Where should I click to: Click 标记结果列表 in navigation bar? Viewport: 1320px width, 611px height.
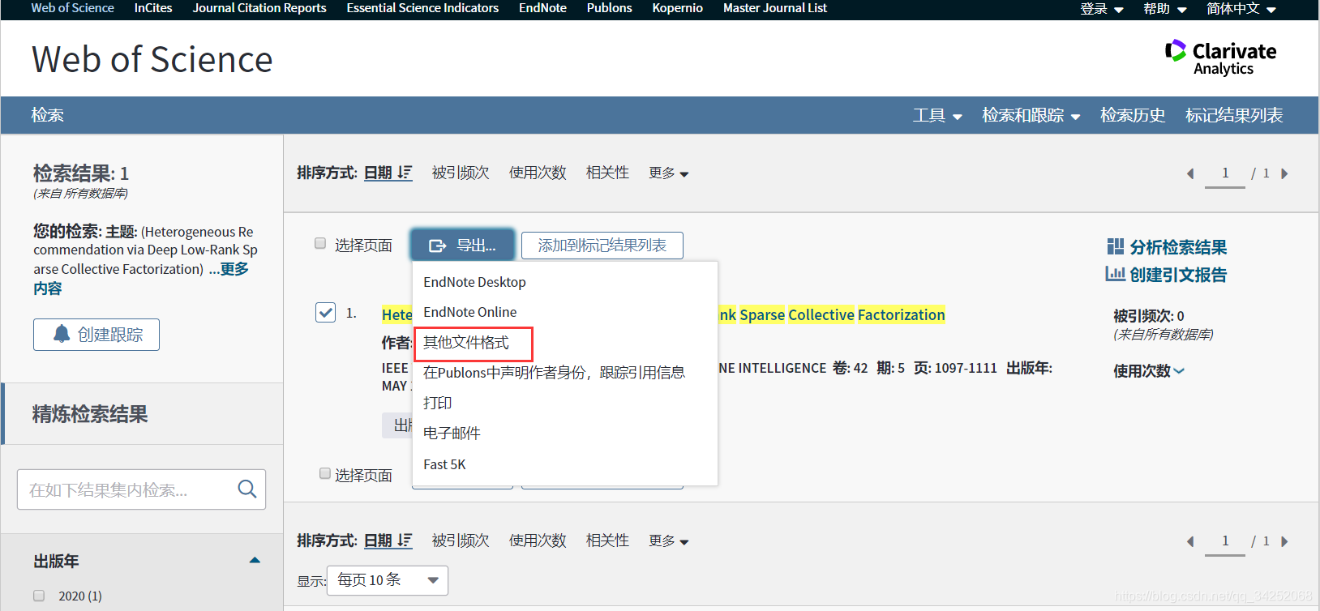1234,115
